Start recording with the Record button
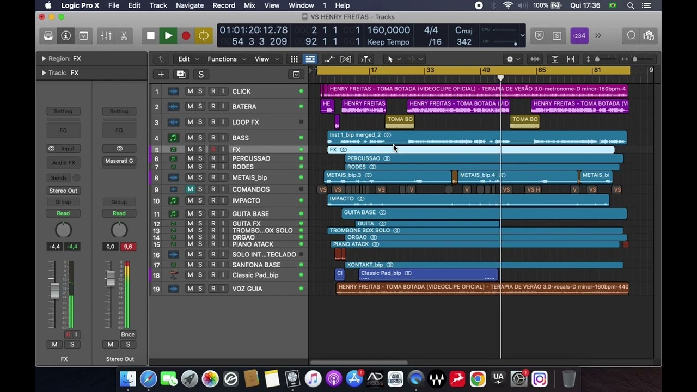Screen dimensions: 697x392 (x=186, y=36)
